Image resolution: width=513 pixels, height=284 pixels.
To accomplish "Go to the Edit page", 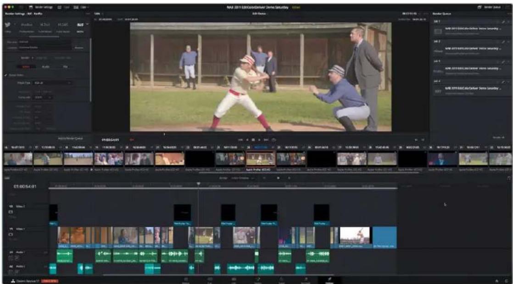I will click(234, 280).
